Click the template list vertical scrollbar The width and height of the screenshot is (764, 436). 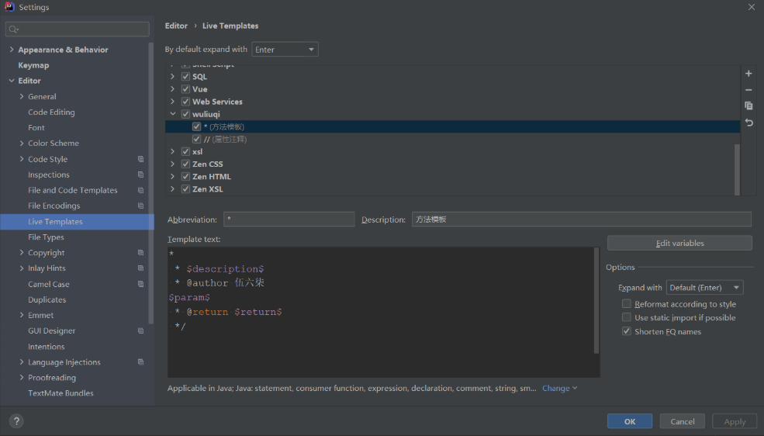(737, 169)
